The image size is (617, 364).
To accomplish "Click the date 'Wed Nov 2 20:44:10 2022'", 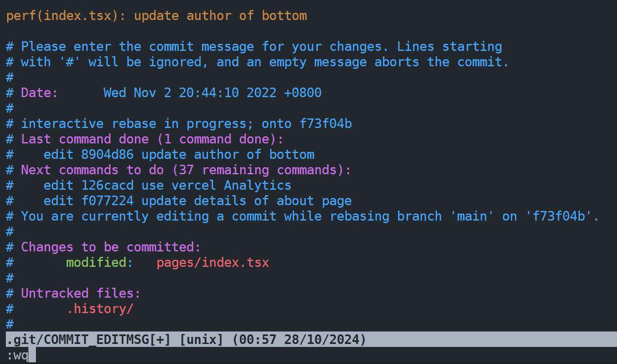I will click(x=190, y=93).
